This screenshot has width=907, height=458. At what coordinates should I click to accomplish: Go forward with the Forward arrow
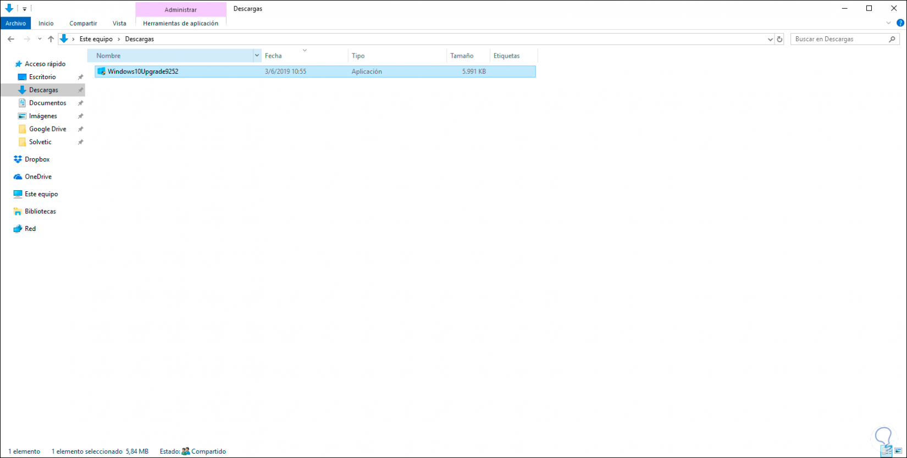(x=26, y=39)
